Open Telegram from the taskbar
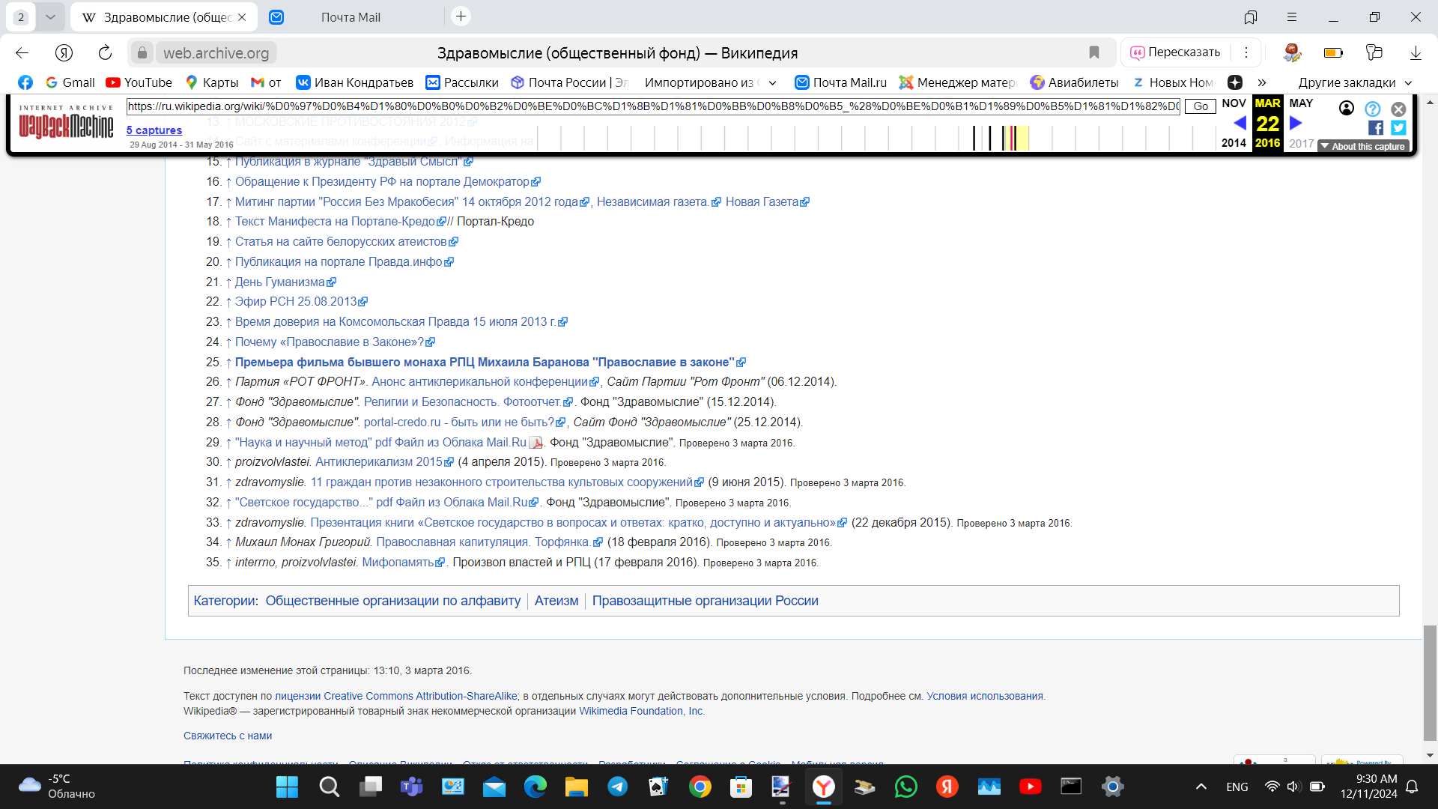Image resolution: width=1438 pixels, height=809 pixels. [x=617, y=787]
